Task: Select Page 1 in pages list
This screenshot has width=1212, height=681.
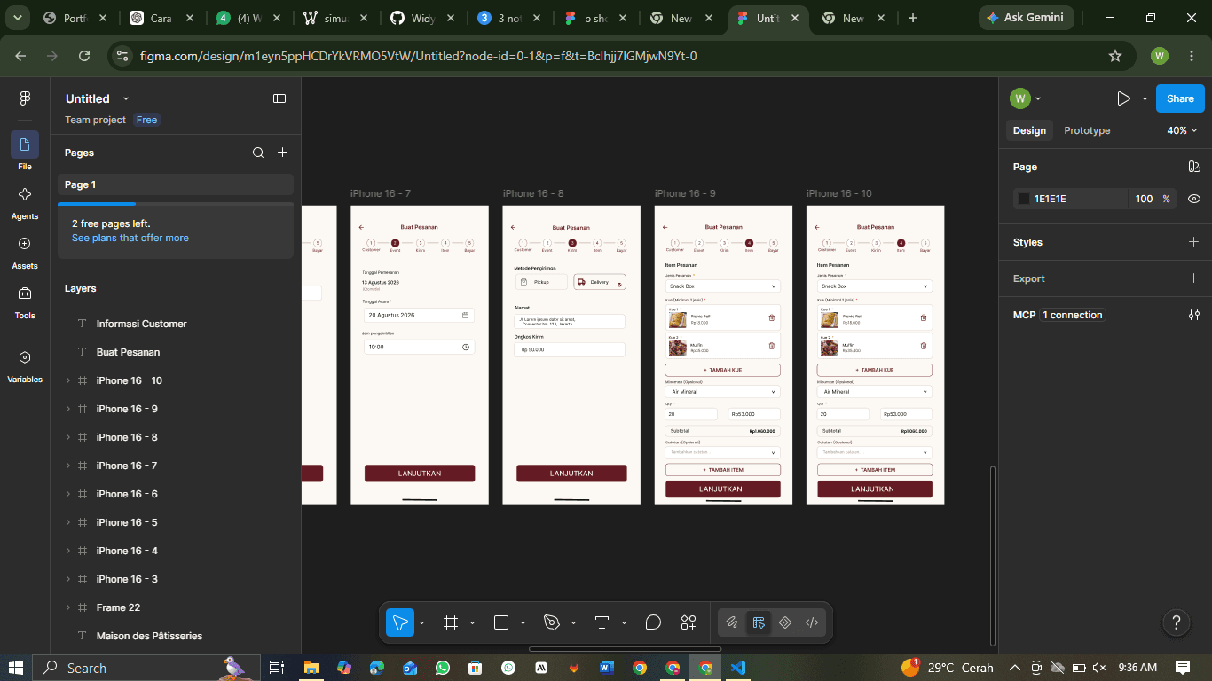Action: click(x=176, y=184)
